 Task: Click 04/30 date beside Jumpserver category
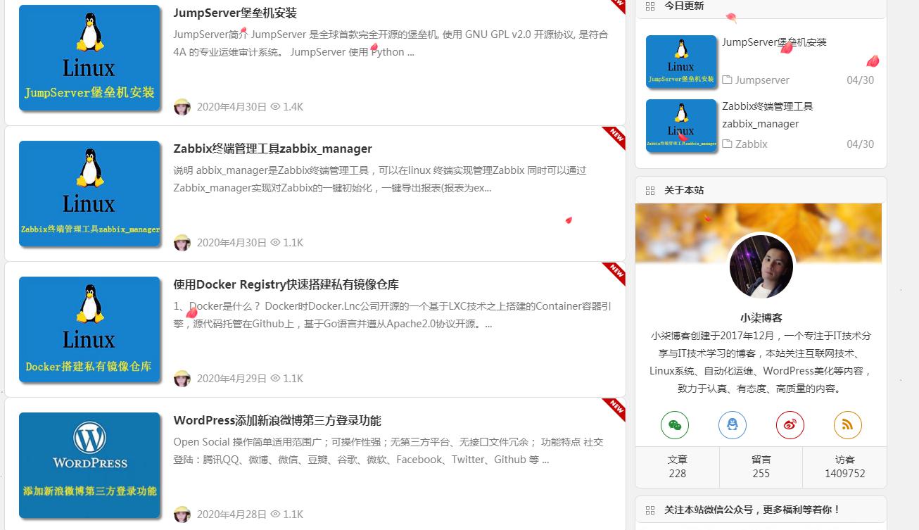tap(860, 80)
